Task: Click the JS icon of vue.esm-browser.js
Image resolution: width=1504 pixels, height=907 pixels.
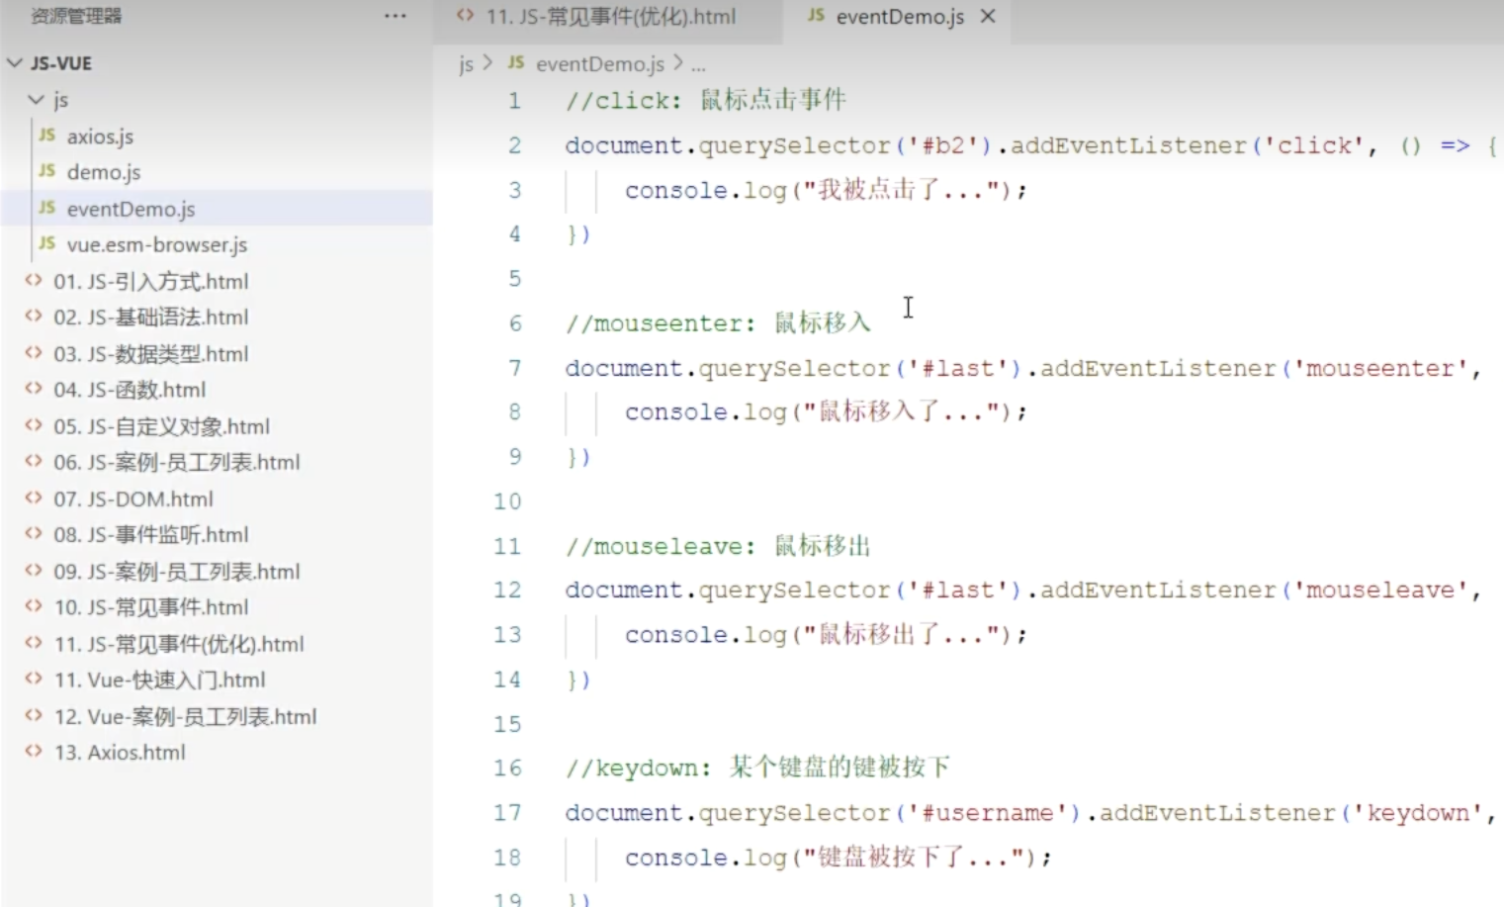Action: [46, 244]
